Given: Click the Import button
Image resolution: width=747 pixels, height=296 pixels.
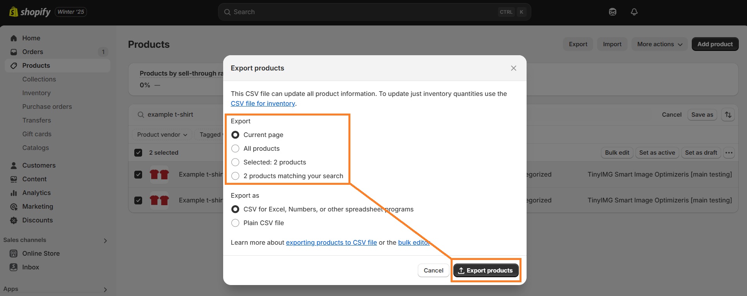Looking at the screenshot, I should [612, 44].
